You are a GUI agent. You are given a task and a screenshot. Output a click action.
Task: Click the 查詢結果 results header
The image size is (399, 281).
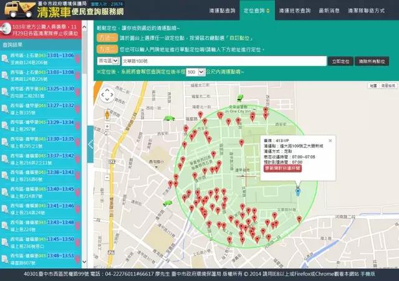(41, 45)
